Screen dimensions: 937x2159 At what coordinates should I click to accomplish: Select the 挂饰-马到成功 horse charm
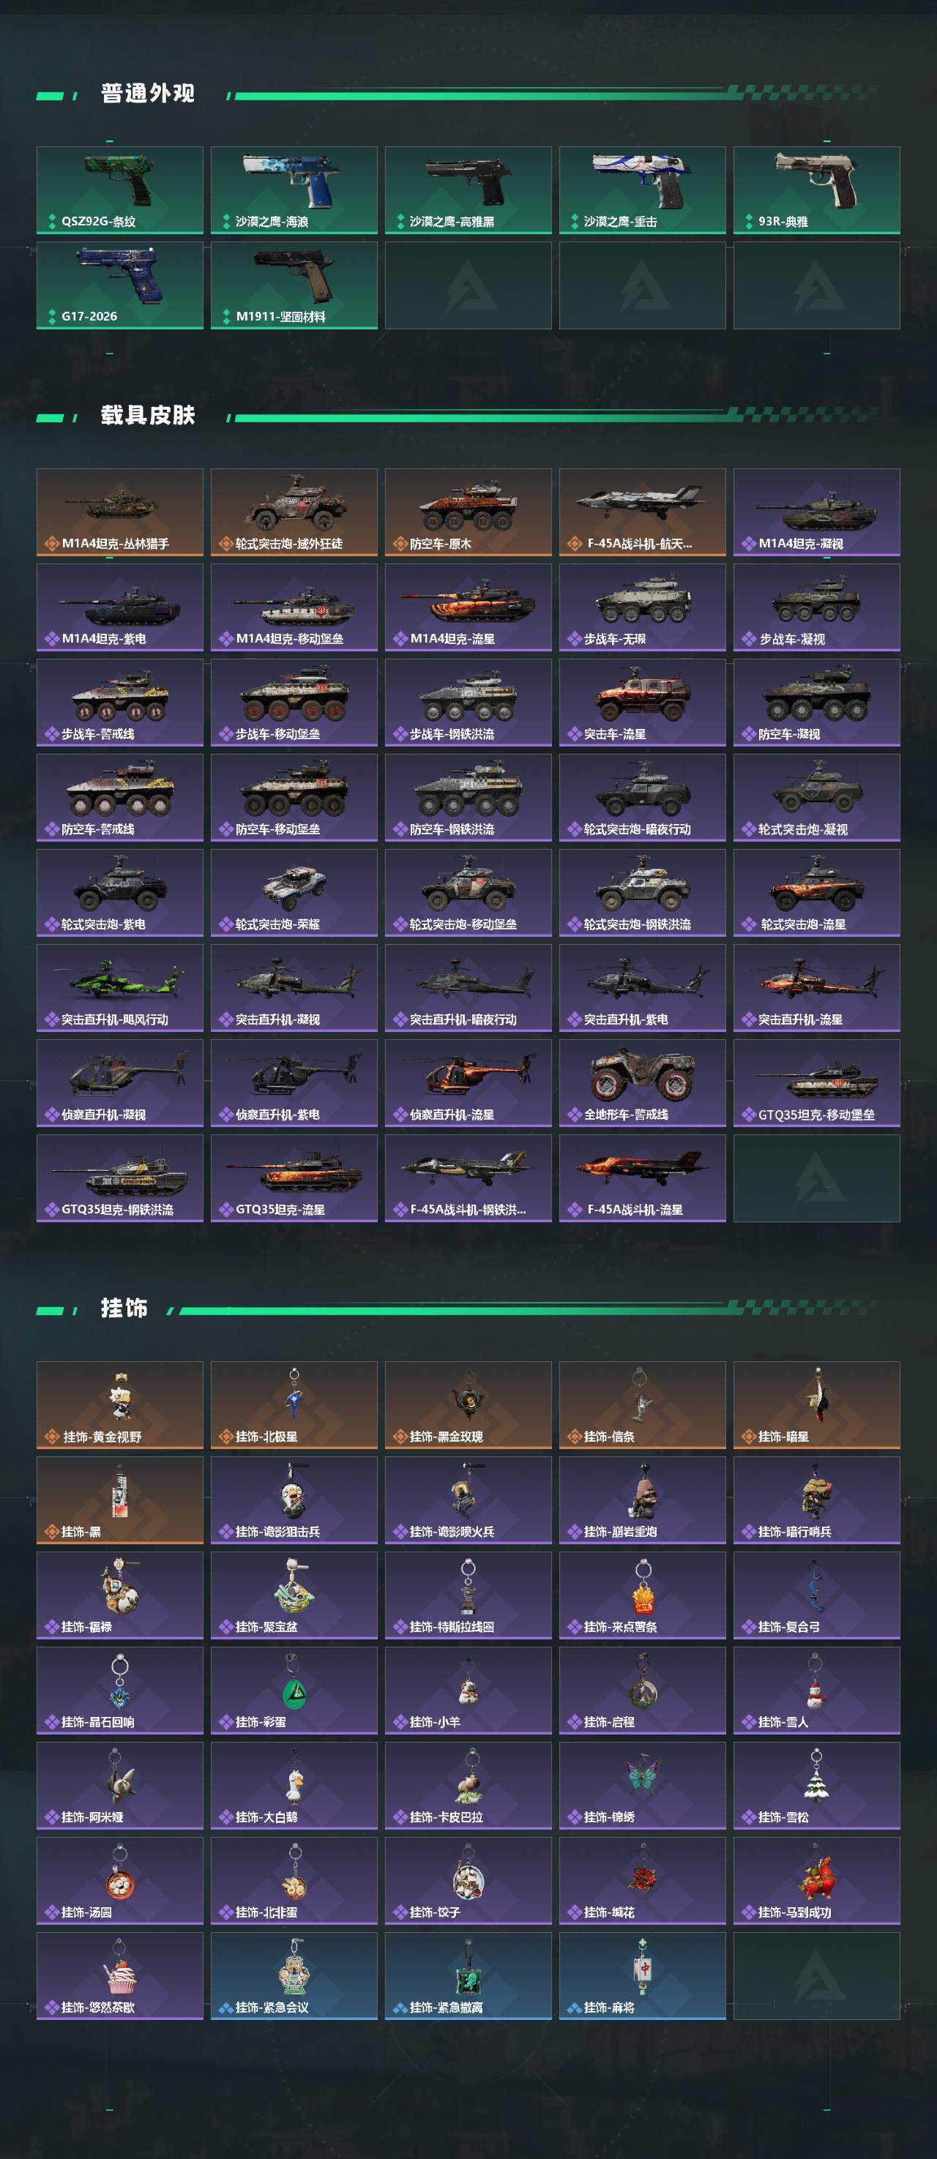tap(817, 1880)
